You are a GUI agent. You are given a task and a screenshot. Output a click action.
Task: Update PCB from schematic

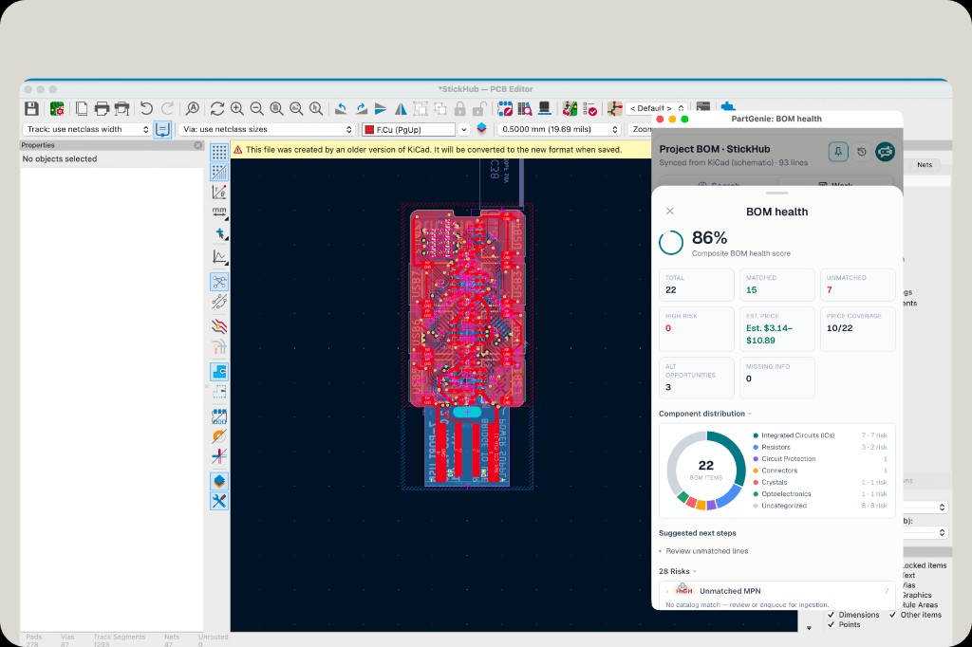click(x=570, y=108)
